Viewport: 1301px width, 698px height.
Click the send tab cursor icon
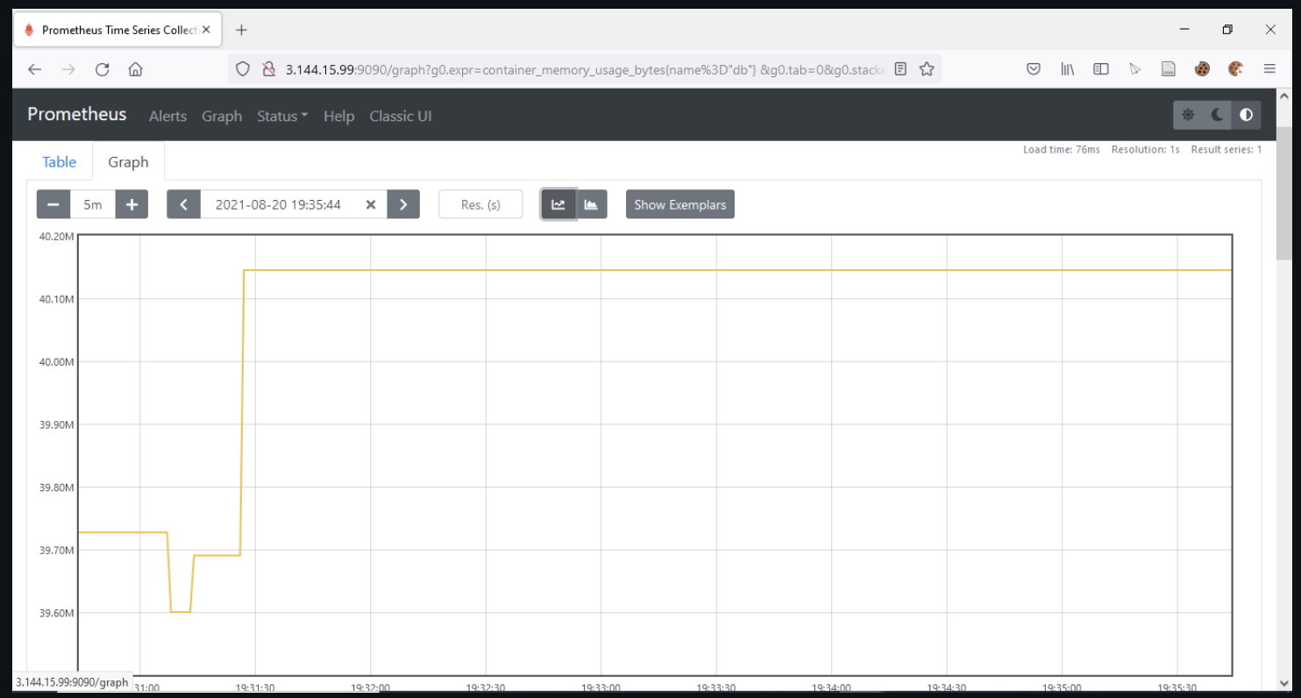tap(1135, 68)
